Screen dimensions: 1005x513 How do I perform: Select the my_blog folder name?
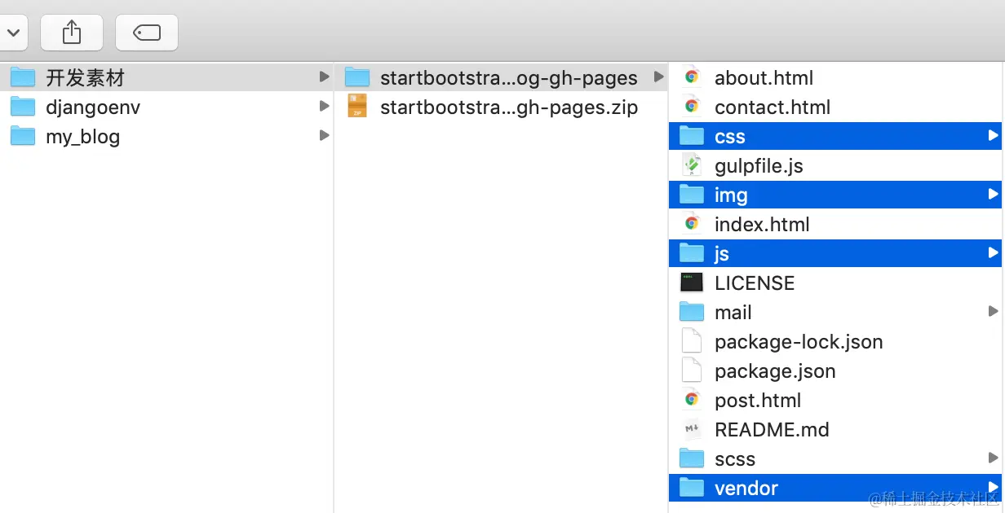tap(83, 137)
